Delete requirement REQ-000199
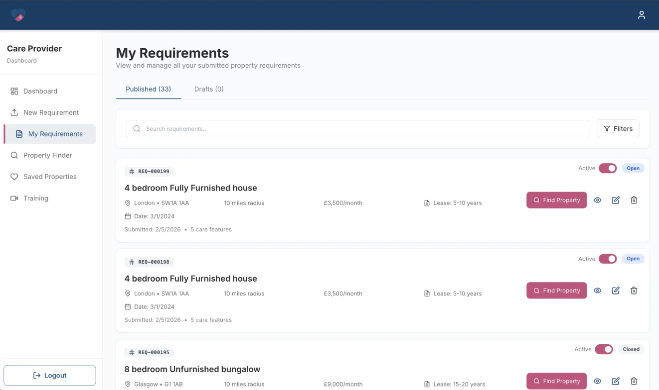Screen dimensions: 659x390 tap(634, 200)
